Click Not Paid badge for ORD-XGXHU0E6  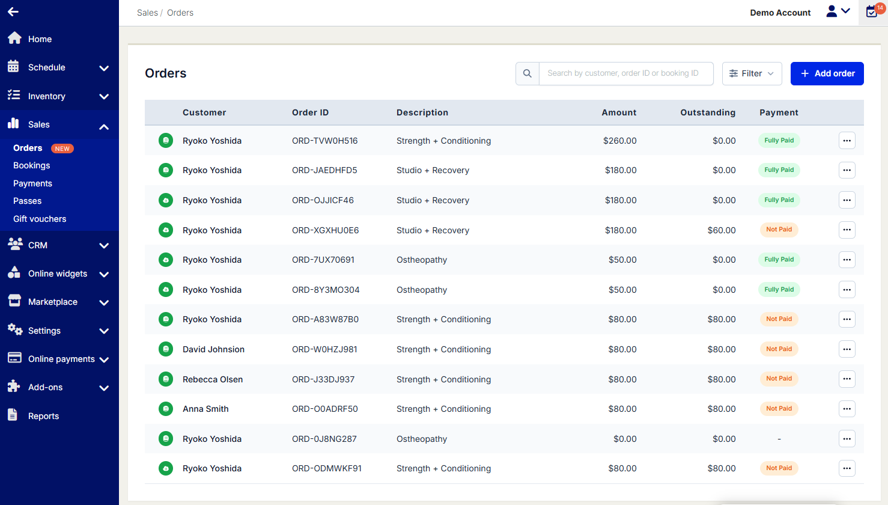779,230
